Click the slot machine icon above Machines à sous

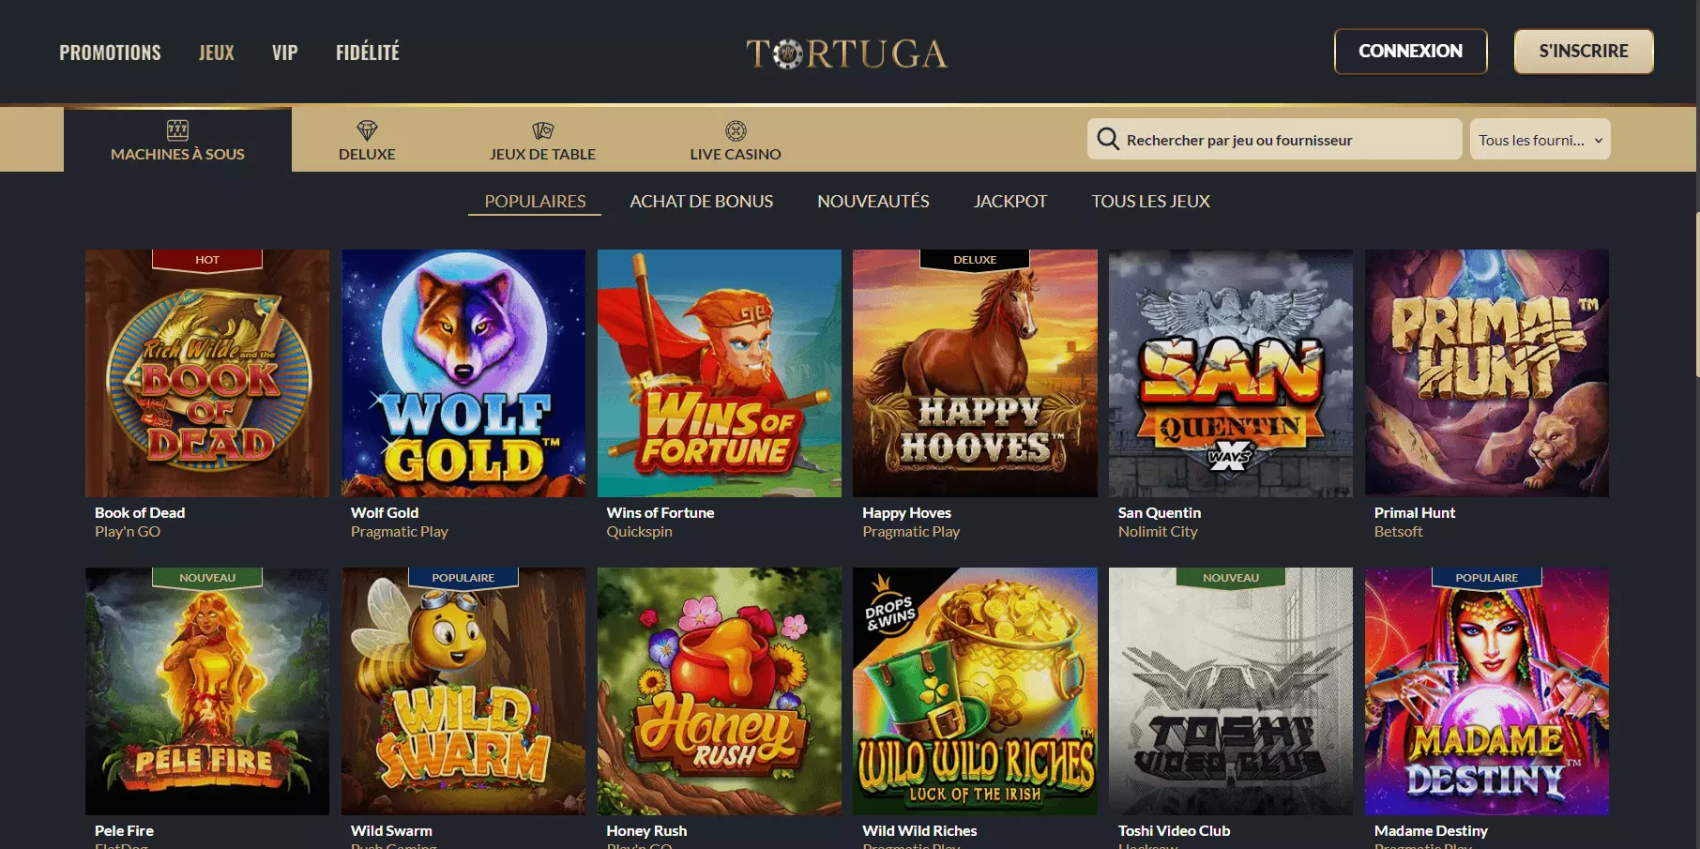point(177,130)
